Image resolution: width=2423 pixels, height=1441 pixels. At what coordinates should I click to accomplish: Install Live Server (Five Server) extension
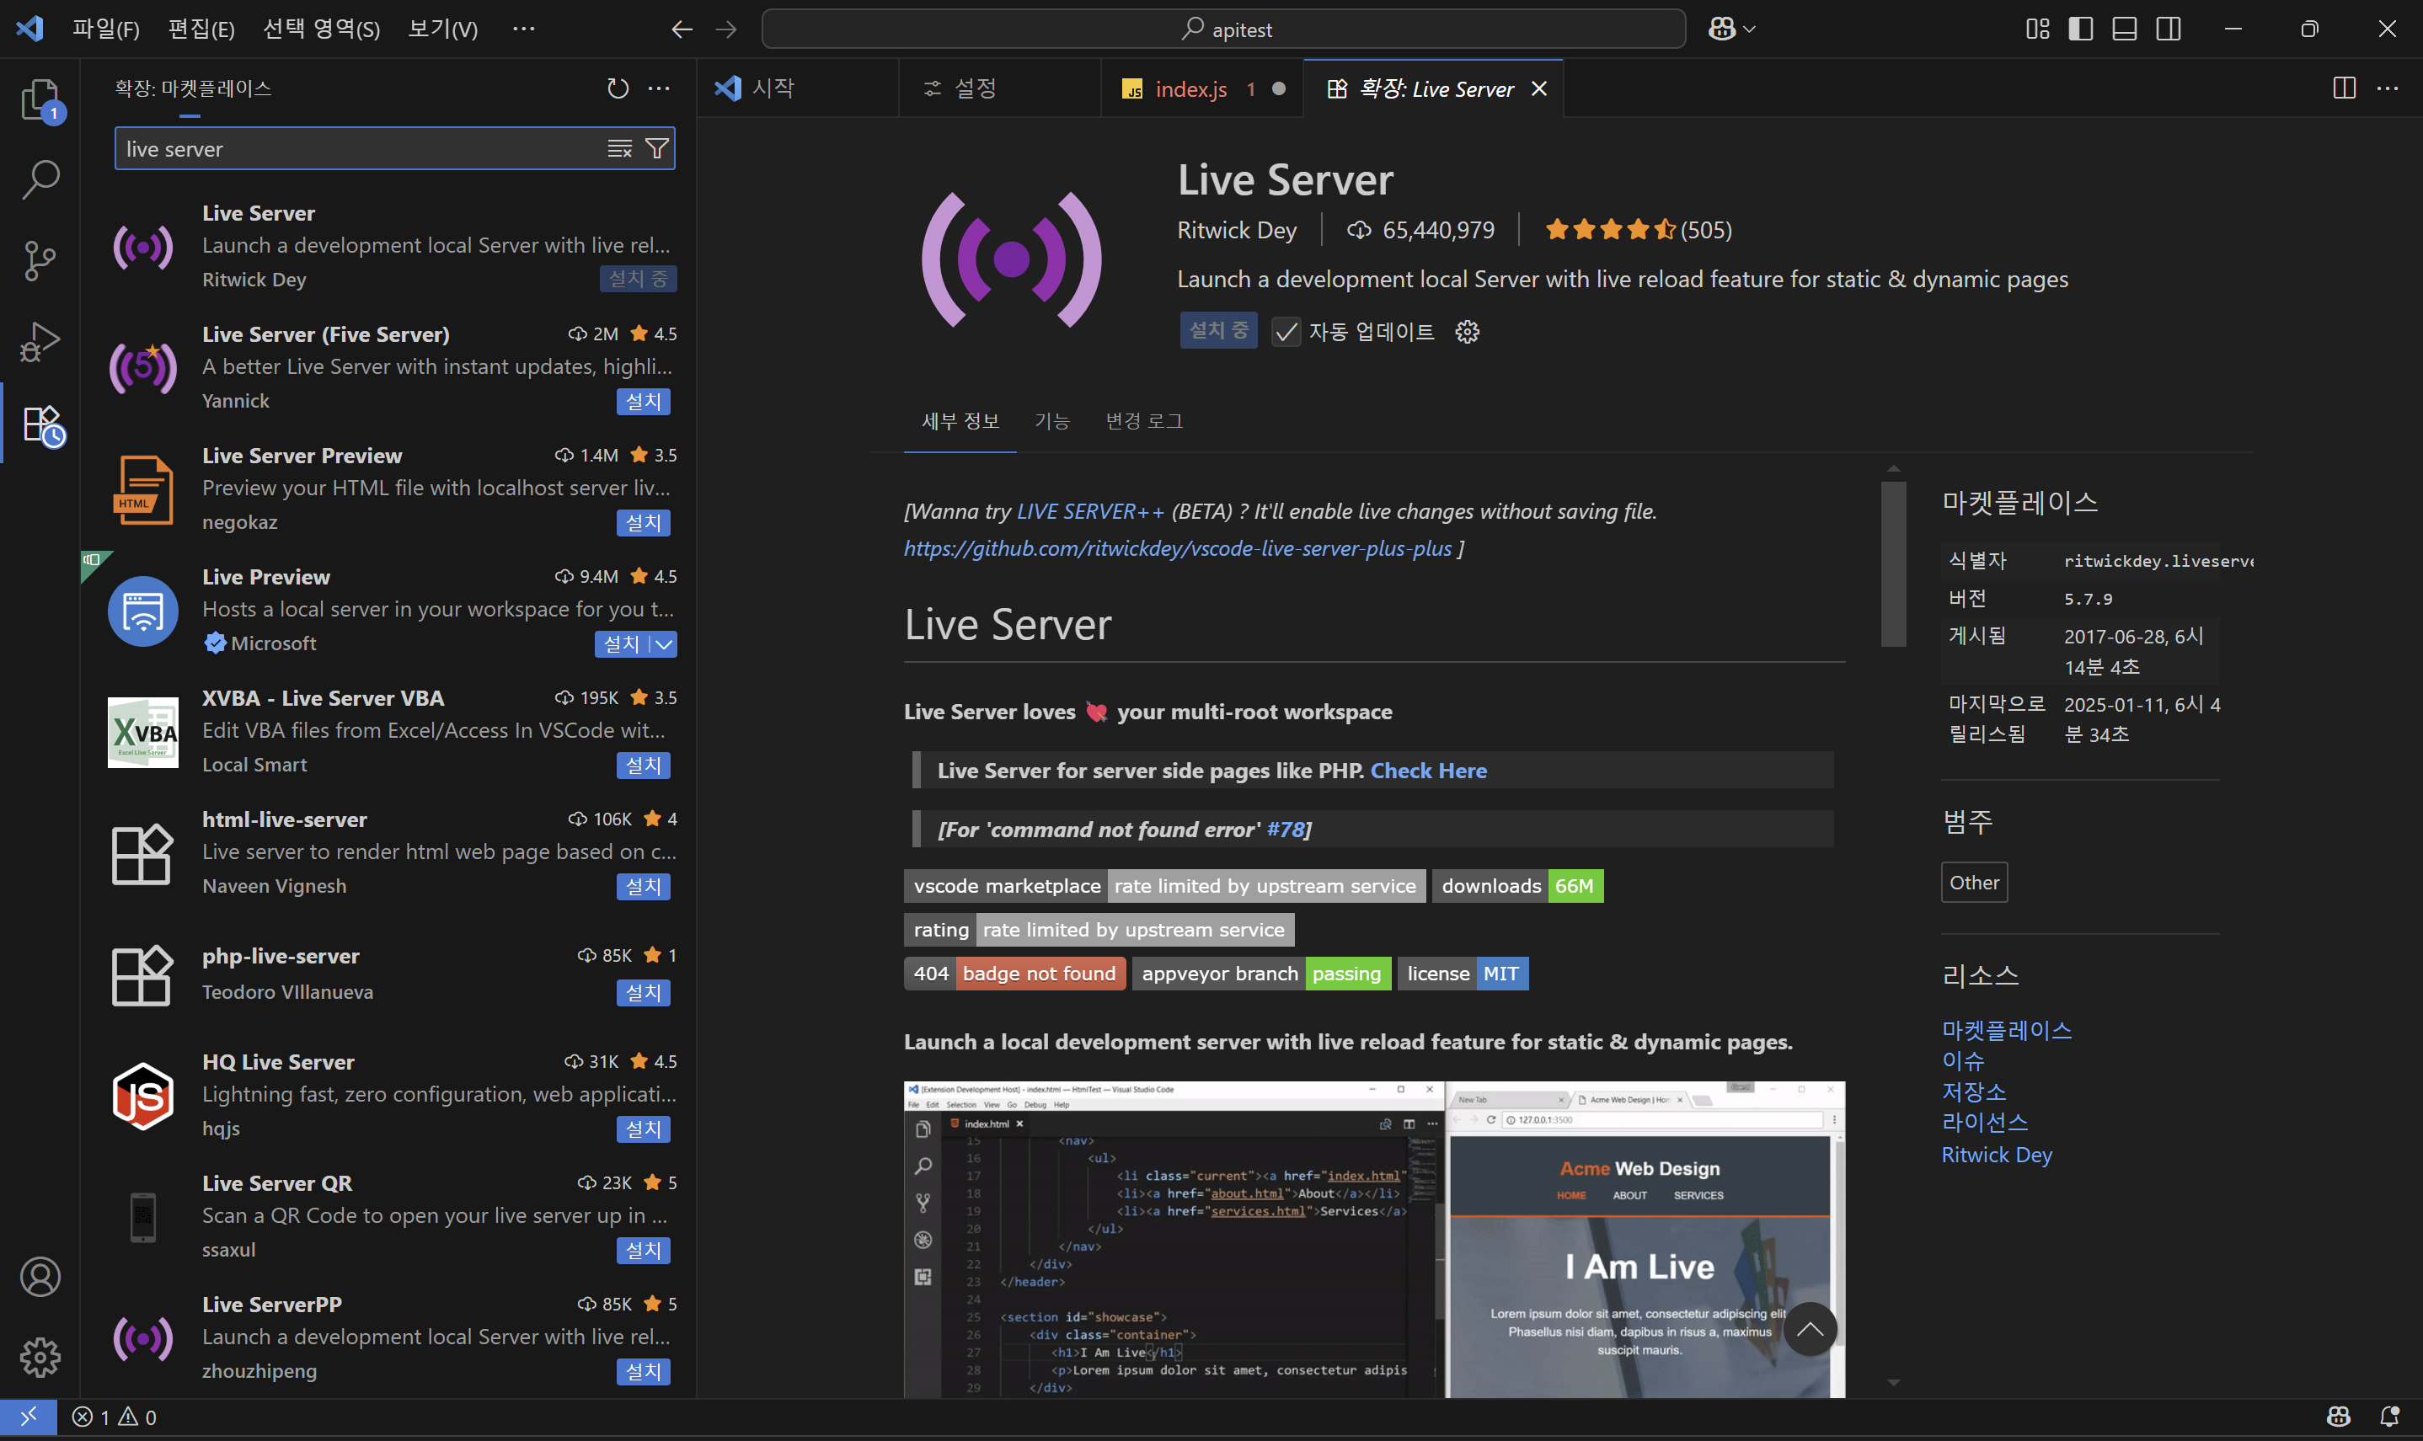click(x=643, y=401)
